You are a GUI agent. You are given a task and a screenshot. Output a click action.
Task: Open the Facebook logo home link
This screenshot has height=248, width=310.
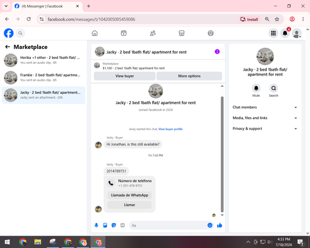pyautogui.click(x=9, y=33)
